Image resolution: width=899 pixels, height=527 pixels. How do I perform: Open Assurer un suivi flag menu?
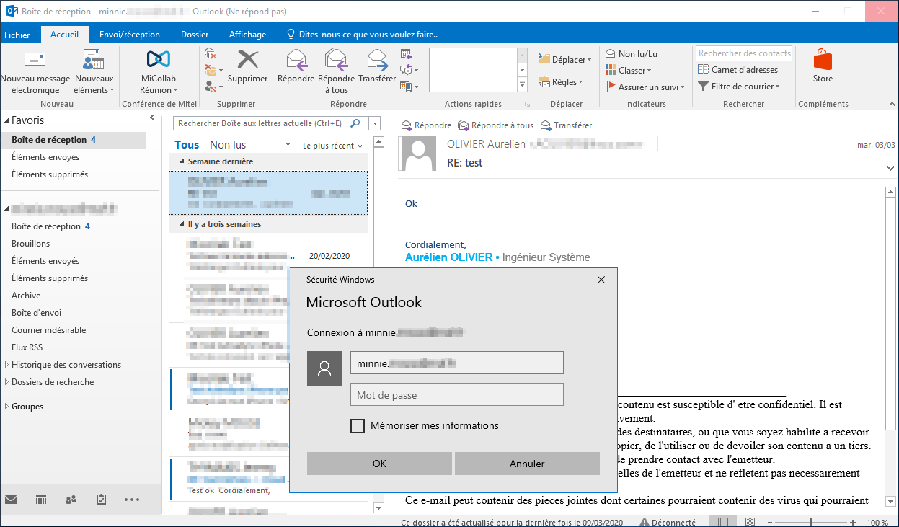click(x=646, y=87)
